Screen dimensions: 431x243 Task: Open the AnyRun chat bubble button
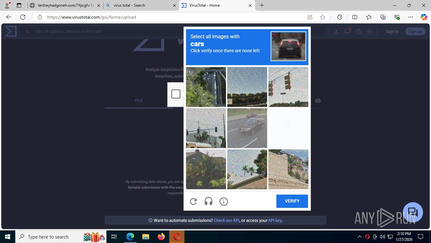pos(413,212)
